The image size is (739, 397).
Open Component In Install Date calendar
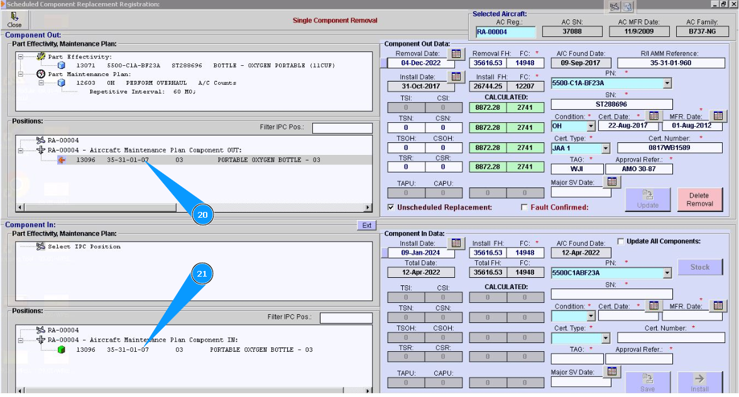click(456, 243)
